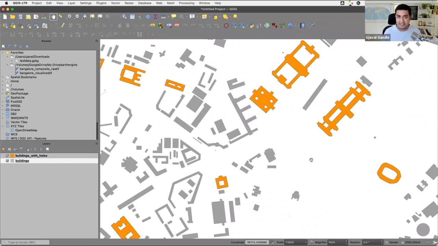438x246 pixels.
Task: Select the OpenStreetMap tile entry
Action: 26,131
